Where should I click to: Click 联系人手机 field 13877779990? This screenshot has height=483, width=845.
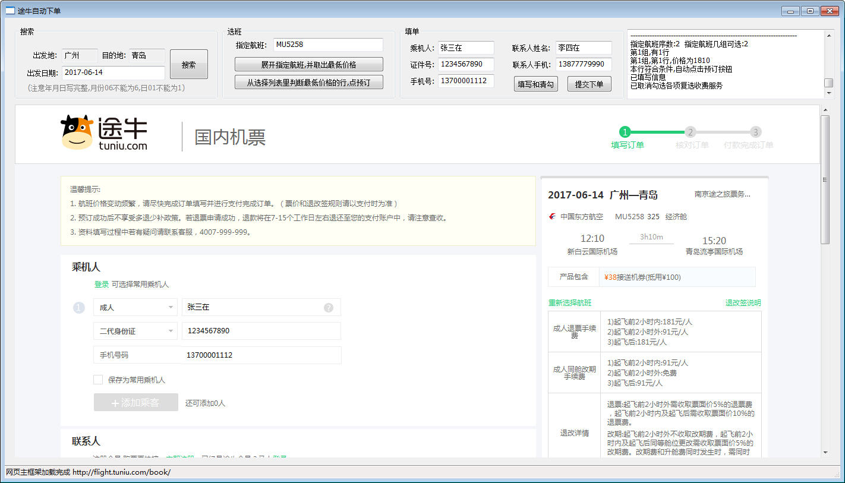pyautogui.click(x=584, y=64)
